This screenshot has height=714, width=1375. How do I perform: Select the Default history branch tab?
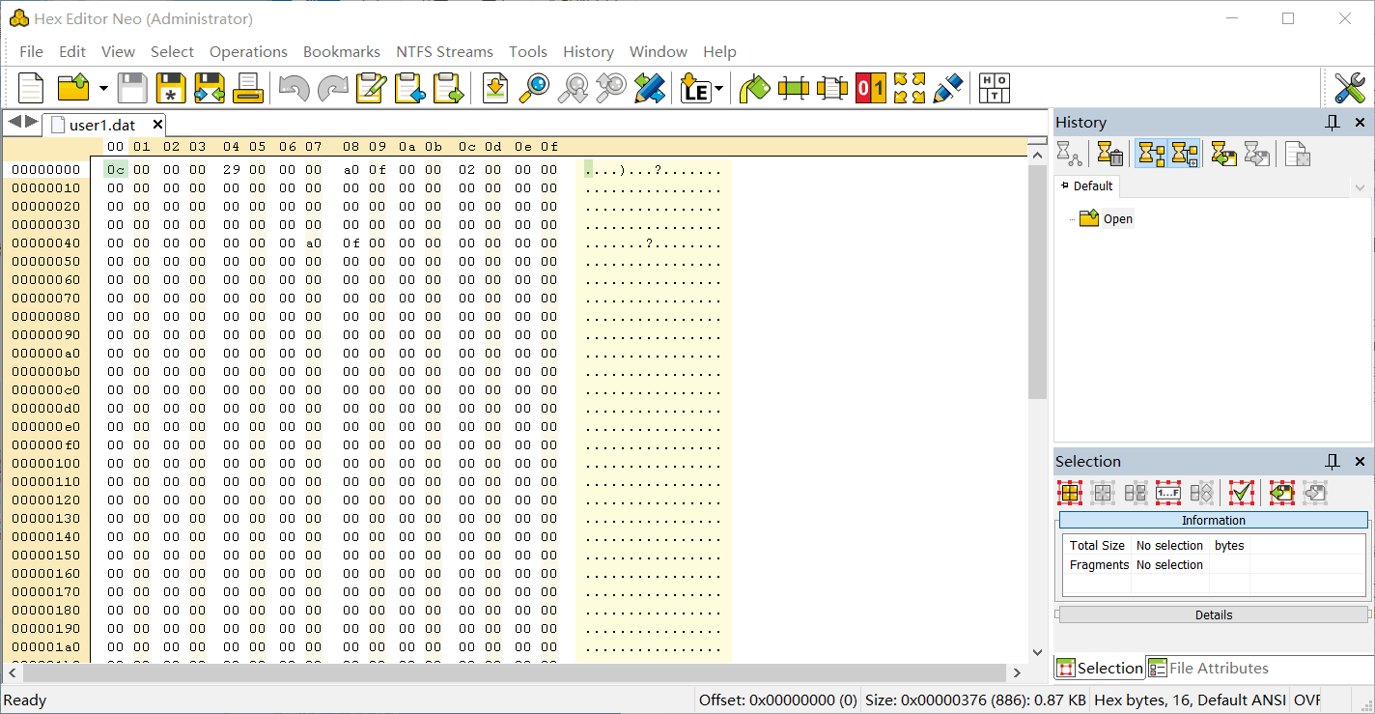(x=1086, y=186)
